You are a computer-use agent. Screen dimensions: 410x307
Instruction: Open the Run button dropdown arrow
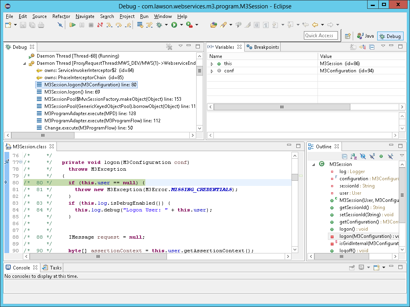pyautogui.click(x=181, y=25)
